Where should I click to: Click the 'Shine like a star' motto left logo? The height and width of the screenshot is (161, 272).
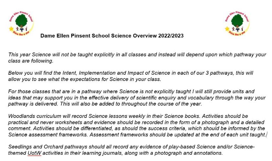point(21,33)
